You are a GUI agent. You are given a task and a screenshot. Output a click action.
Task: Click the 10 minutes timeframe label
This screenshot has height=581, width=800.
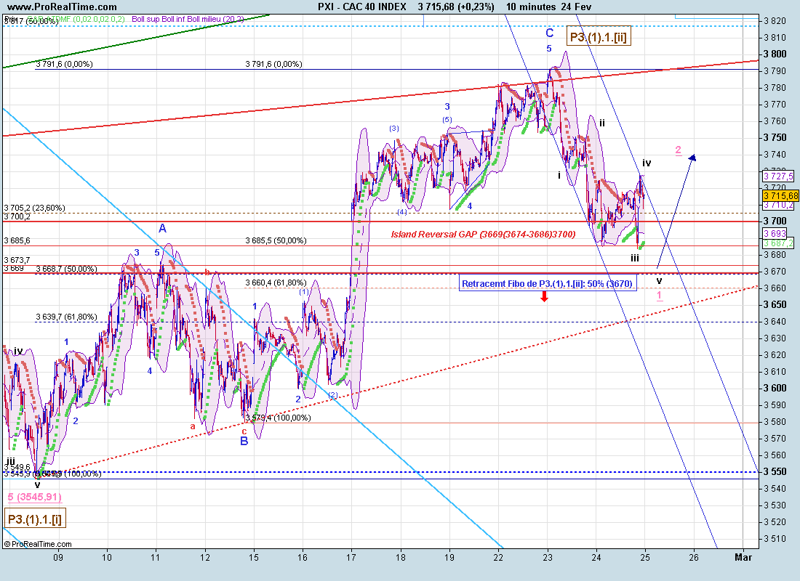531,7
